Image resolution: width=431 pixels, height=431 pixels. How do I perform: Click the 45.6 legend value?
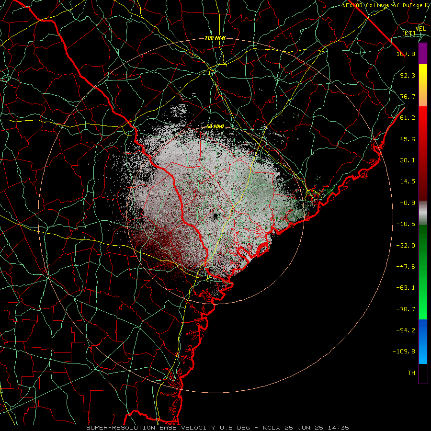point(408,139)
